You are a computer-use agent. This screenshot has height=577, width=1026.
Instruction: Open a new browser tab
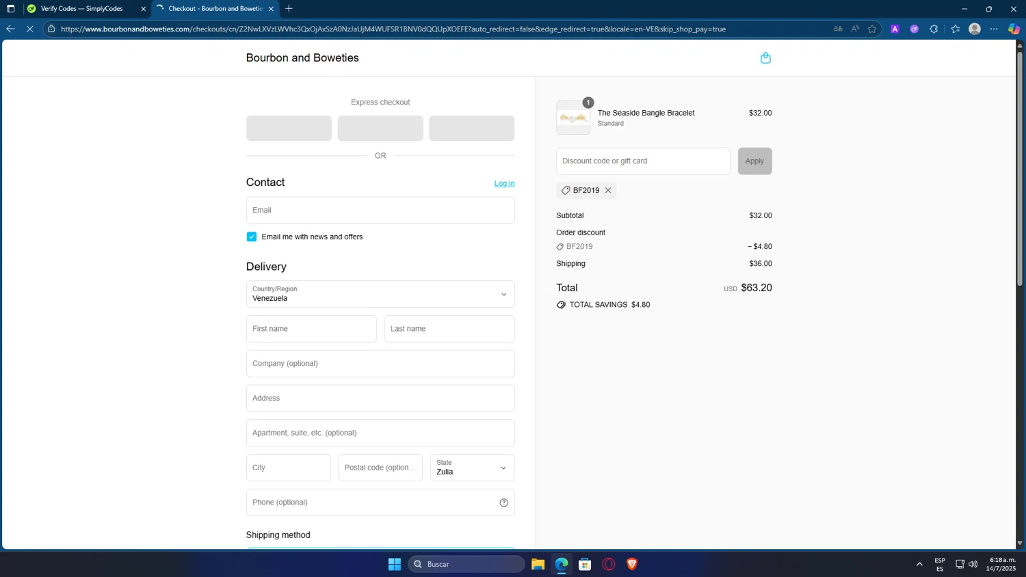point(289,9)
